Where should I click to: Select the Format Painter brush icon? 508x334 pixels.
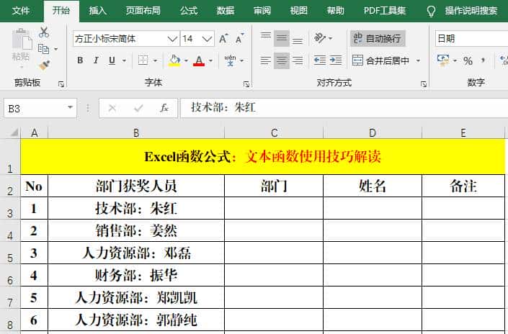45,66
